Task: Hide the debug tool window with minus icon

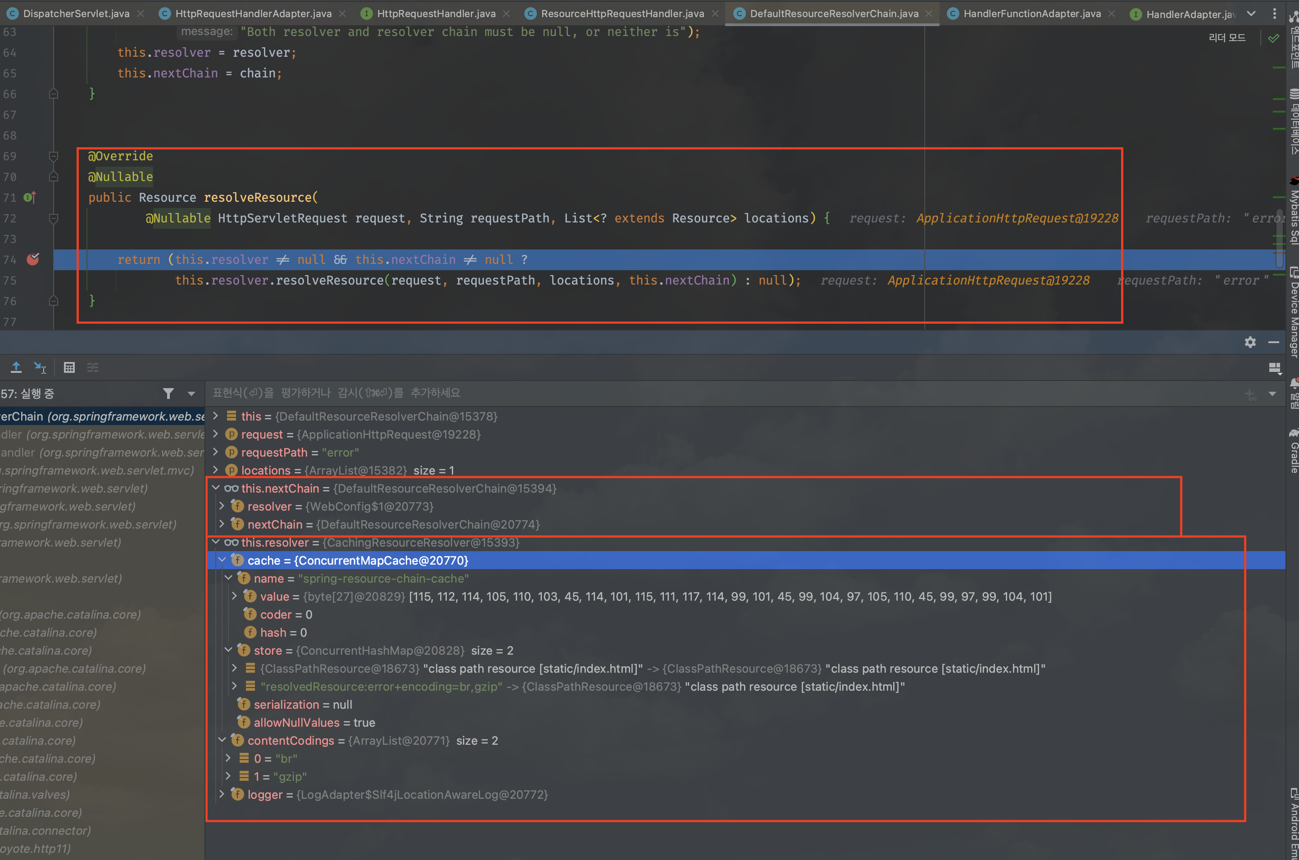Action: (x=1274, y=342)
